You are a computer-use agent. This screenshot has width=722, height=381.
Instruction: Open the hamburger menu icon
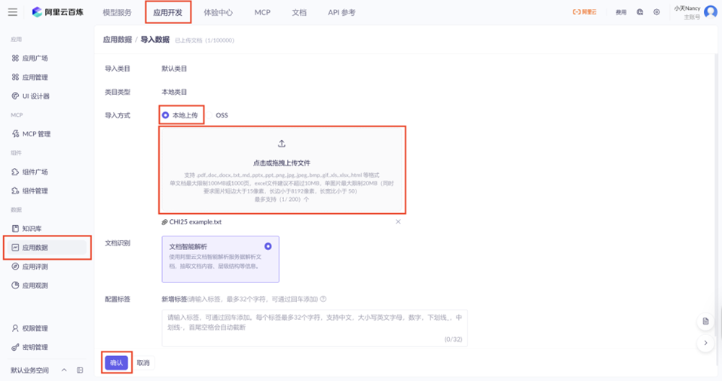click(12, 12)
